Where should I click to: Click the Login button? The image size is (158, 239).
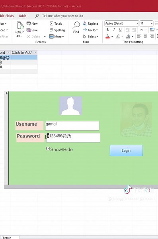[x=126, y=151]
